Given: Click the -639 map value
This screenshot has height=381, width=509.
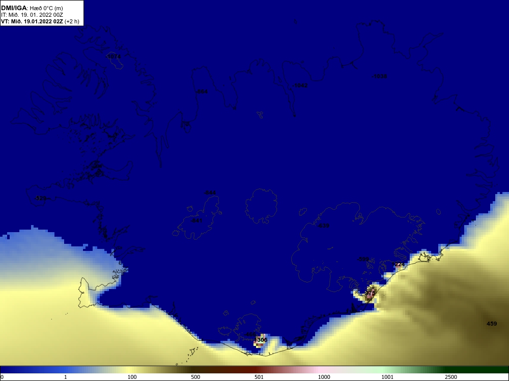Looking at the screenshot, I should (x=323, y=226).
